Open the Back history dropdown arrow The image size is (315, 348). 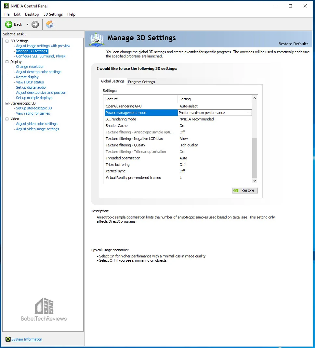click(x=28, y=24)
